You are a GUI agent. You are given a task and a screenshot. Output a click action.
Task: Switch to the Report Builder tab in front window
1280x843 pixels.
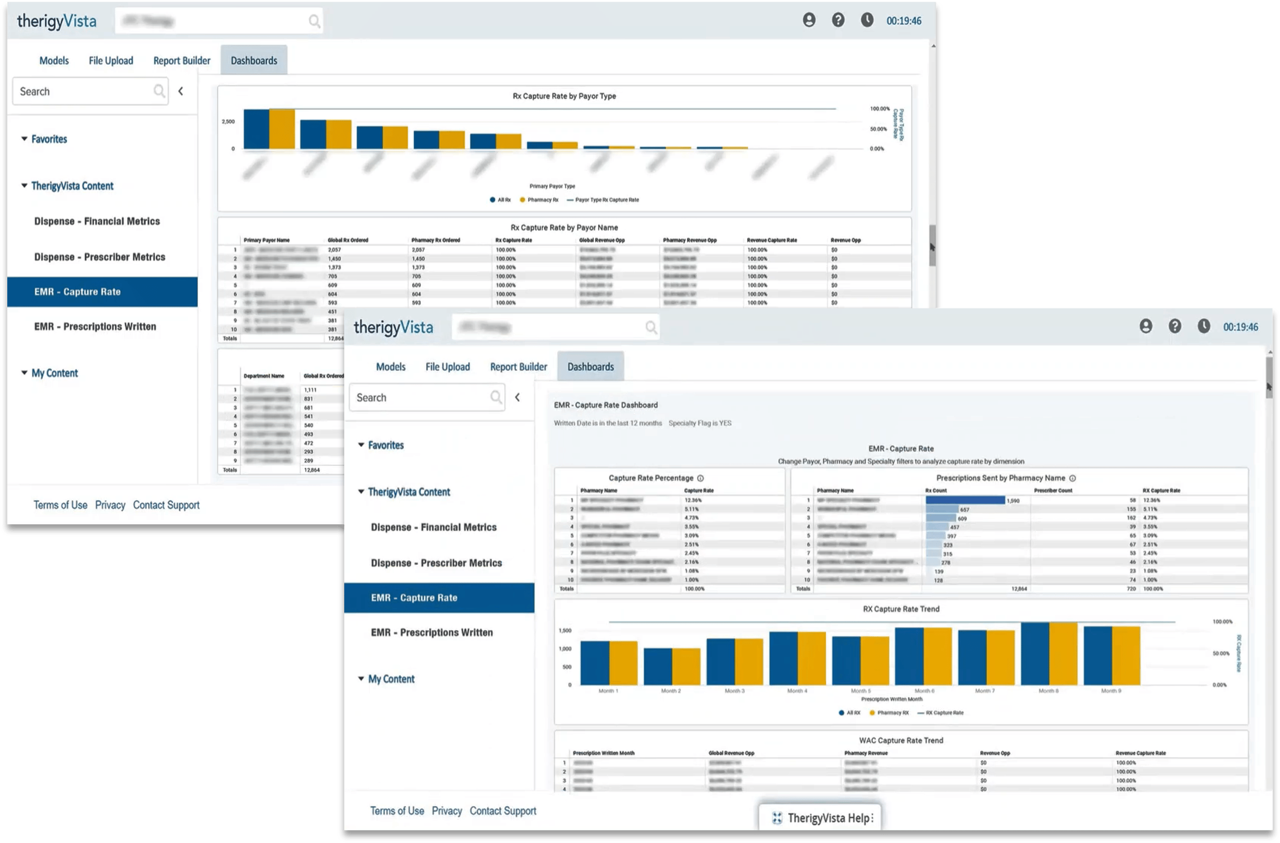[x=518, y=366]
